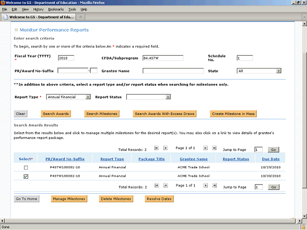Viewport: 307px width, 230px height.
Task: Open the Bookmarks menu
Action: pyautogui.click(x=56, y=9)
